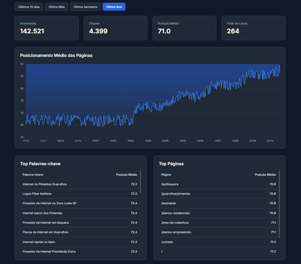Click the Página column header

tap(166, 175)
